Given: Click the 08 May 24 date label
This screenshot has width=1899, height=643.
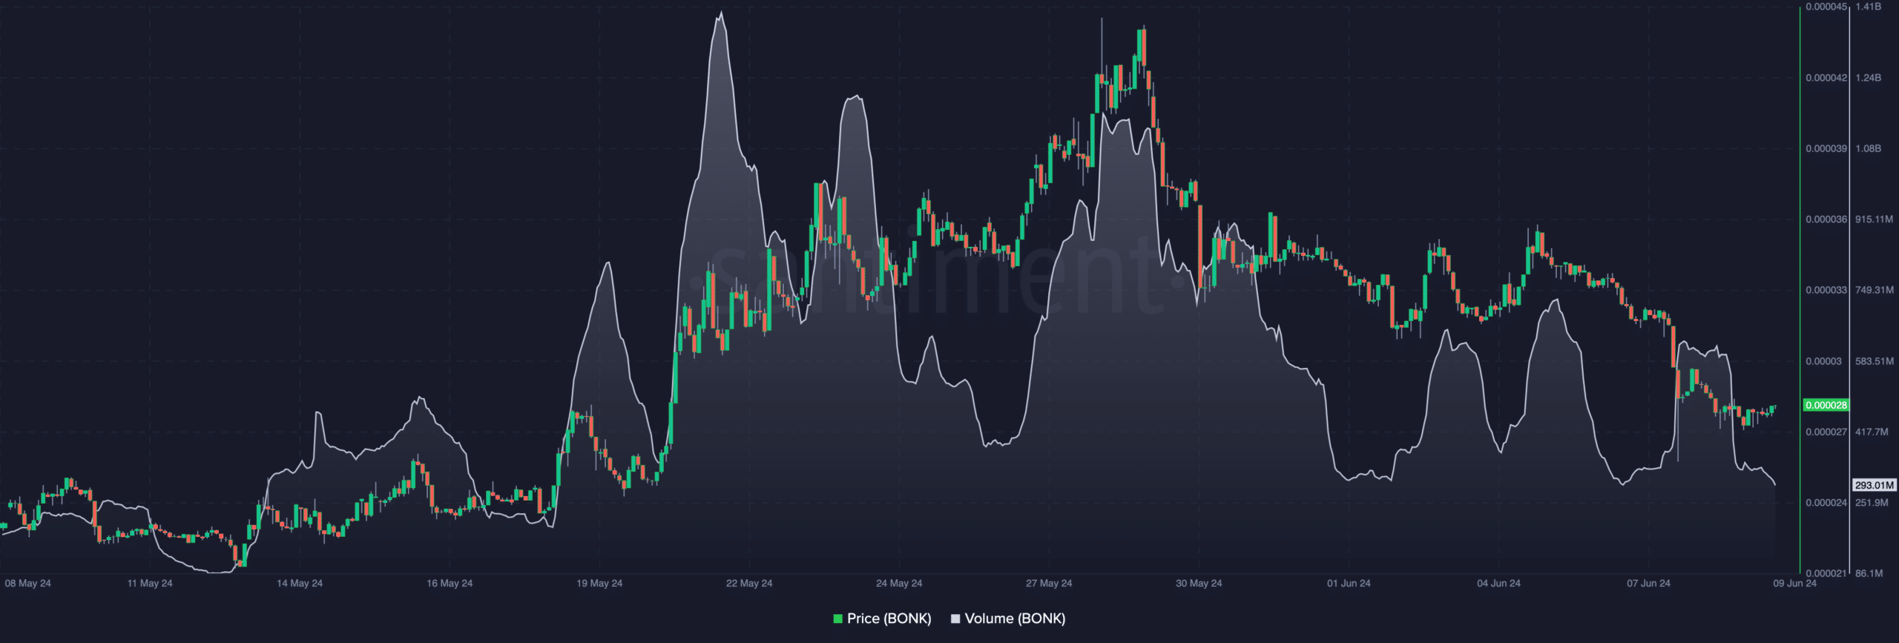Looking at the screenshot, I should [27, 583].
